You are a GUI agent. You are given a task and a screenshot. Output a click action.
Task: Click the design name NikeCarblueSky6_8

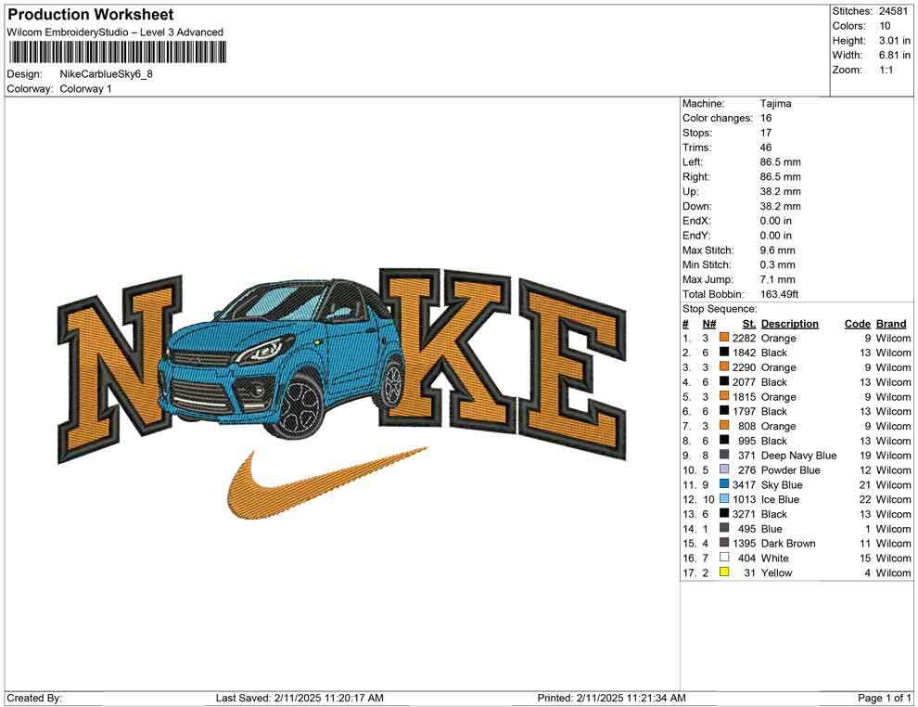pyautogui.click(x=108, y=73)
